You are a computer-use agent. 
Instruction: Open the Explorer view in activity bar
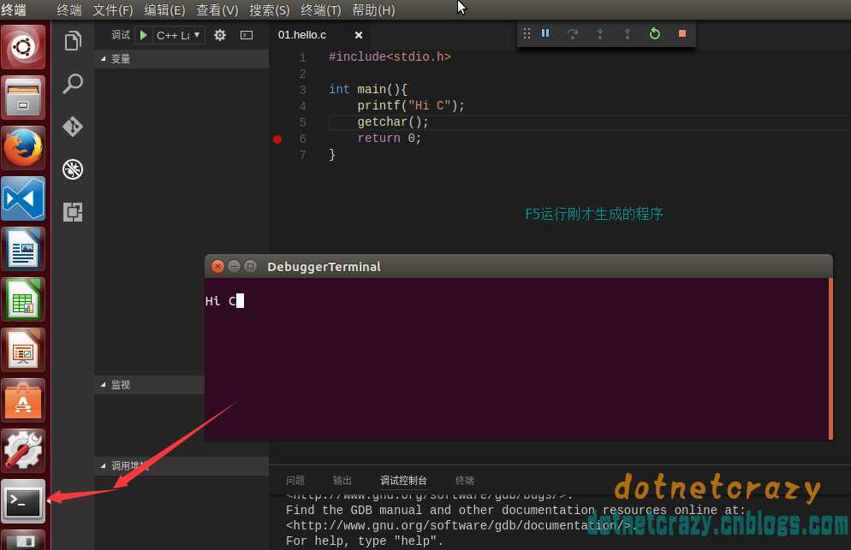[73, 41]
